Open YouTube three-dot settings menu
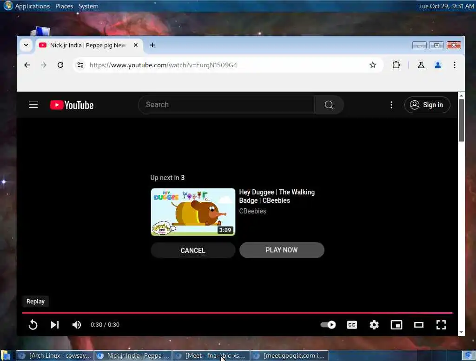The image size is (476, 361). 391,105
